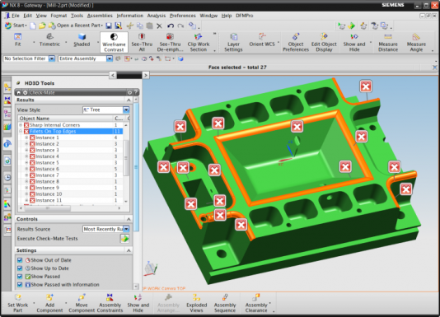Open Assembly Sequence tool
440x317 pixels.
[225, 303]
